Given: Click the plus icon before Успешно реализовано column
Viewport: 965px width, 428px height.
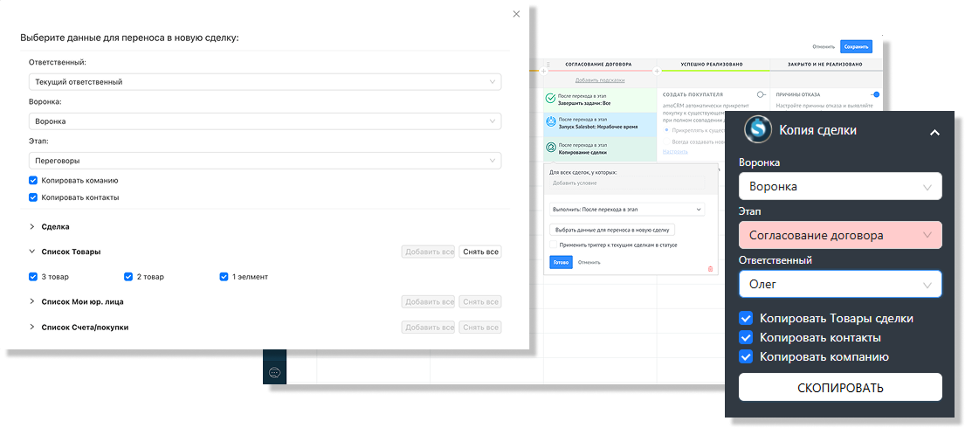Looking at the screenshot, I should 656,72.
